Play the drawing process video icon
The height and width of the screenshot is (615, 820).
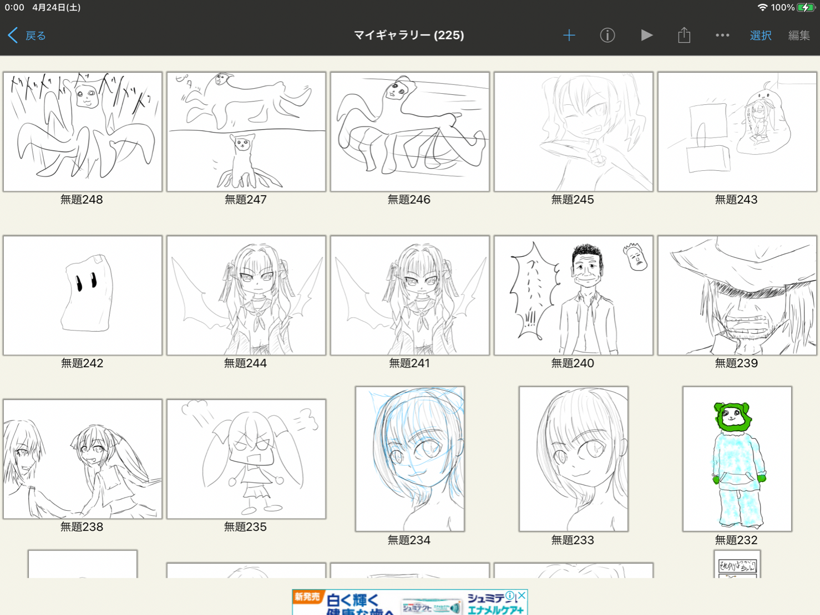(x=646, y=35)
